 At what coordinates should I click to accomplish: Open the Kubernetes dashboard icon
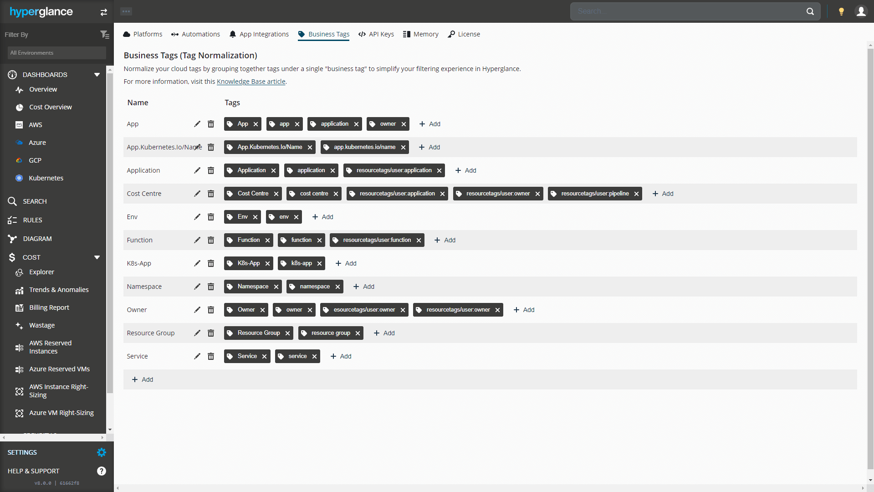point(20,178)
